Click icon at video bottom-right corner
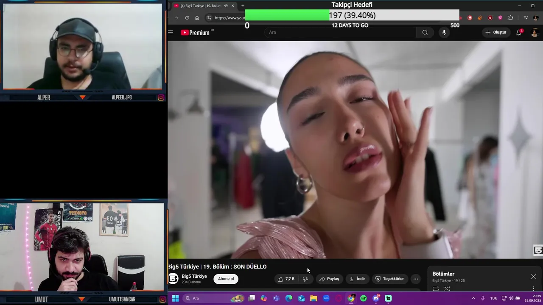This screenshot has height=305, width=543. point(538,251)
